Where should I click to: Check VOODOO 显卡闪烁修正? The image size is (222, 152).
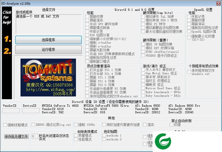pos(143,56)
